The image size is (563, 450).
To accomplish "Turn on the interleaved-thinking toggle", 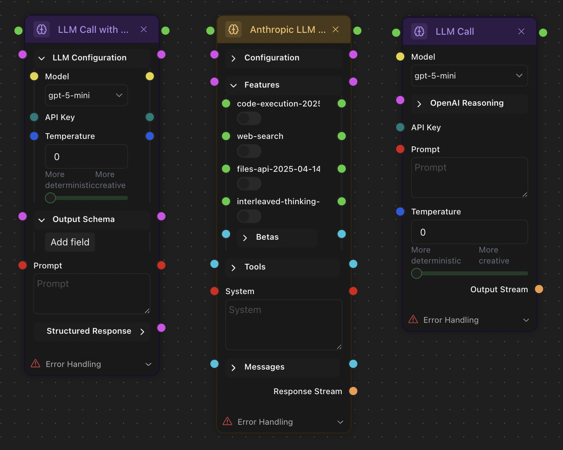I will click(x=249, y=216).
